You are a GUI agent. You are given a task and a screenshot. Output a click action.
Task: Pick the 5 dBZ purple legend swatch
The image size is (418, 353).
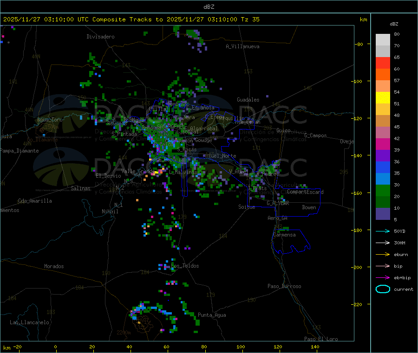tap(383, 214)
